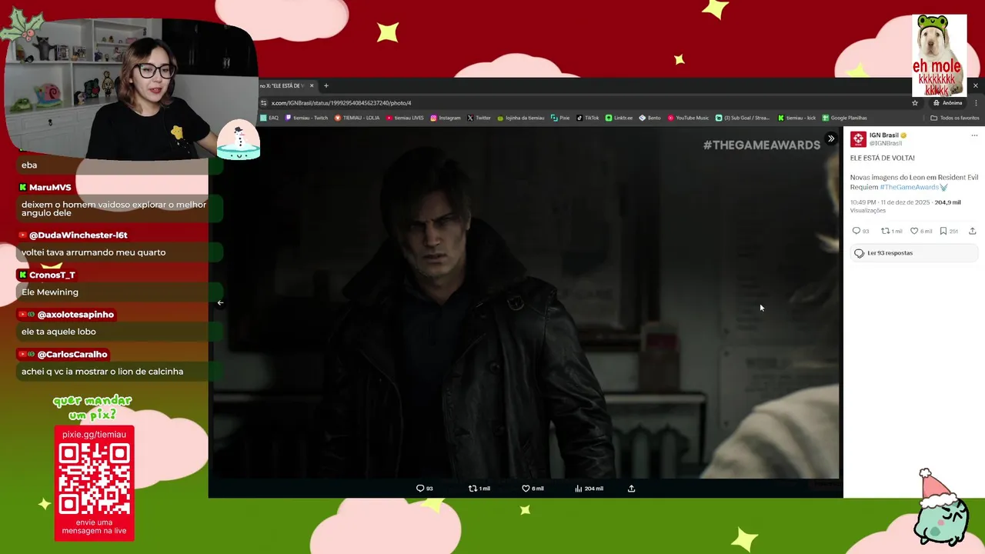985x554 pixels.
Task: Open the Sub Goal / Stream bookmark
Action: (x=743, y=118)
